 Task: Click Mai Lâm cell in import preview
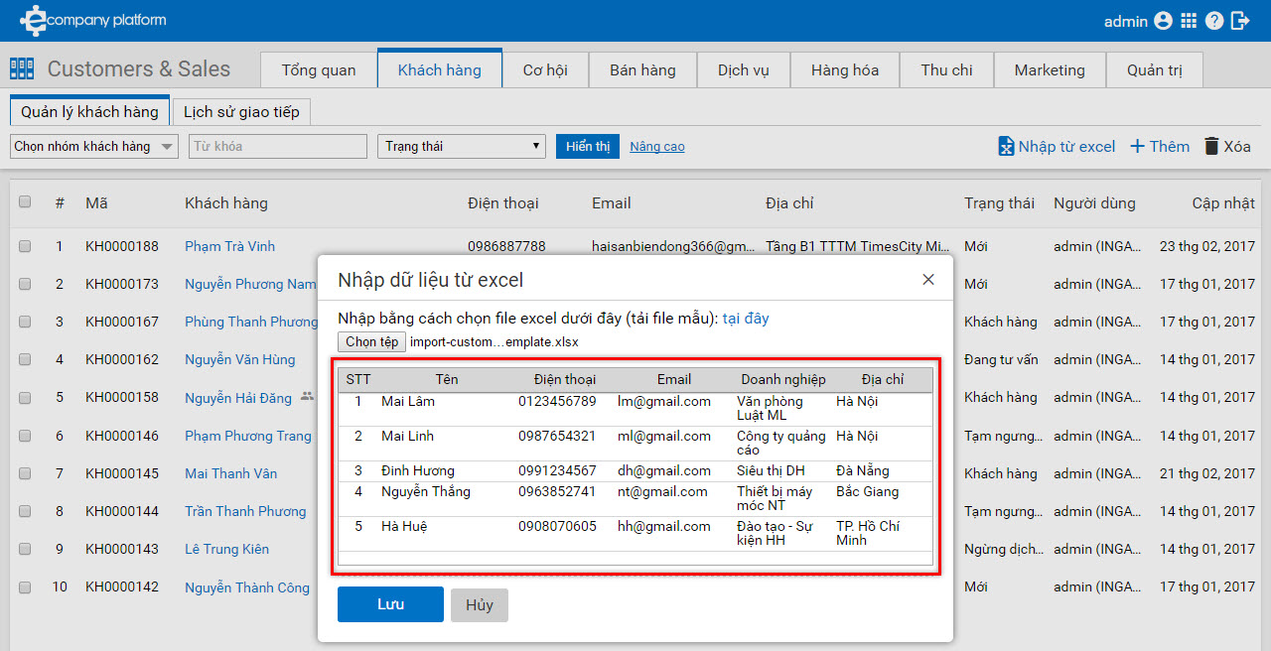point(408,401)
